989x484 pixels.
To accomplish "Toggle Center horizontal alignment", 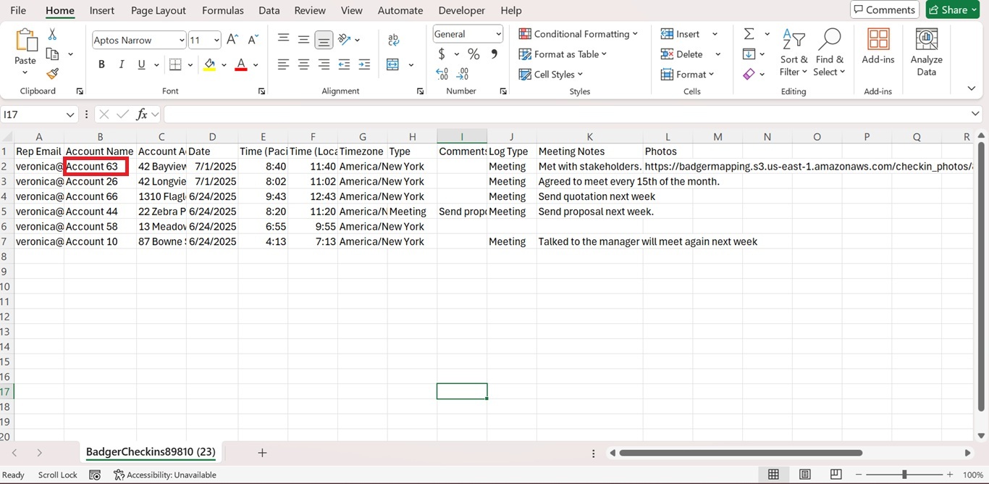I will click(x=303, y=64).
